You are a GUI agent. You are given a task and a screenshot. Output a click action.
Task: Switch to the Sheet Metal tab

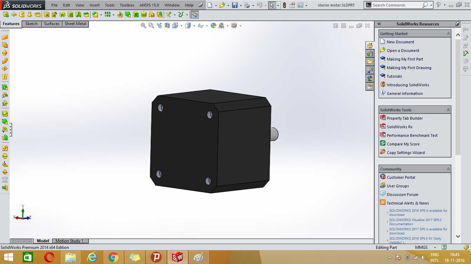[x=76, y=24]
